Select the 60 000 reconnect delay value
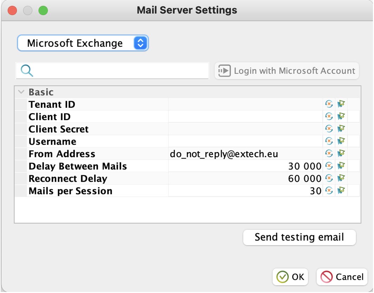This screenshot has height=293, width=374. [x=305, y=178]
